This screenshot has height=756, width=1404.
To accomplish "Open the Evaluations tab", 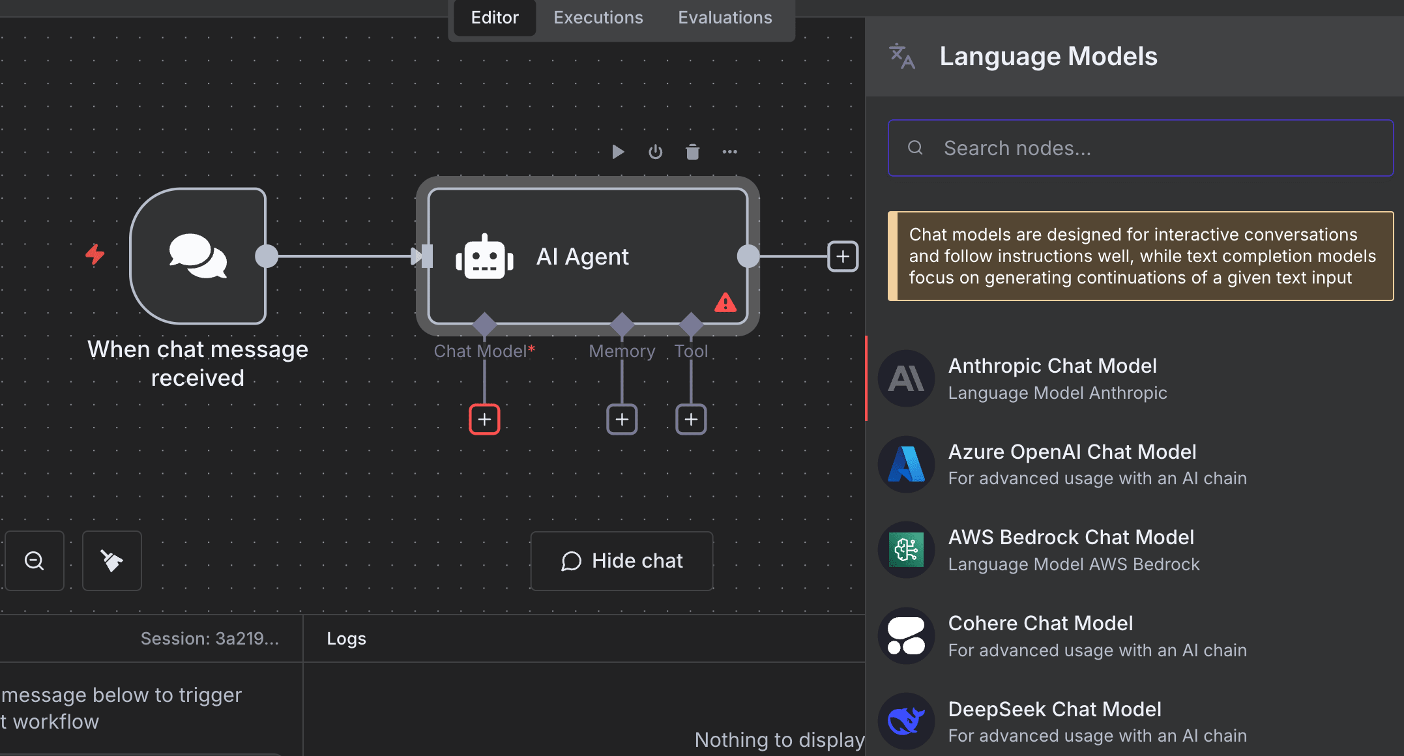I will (x=725, y=18).
